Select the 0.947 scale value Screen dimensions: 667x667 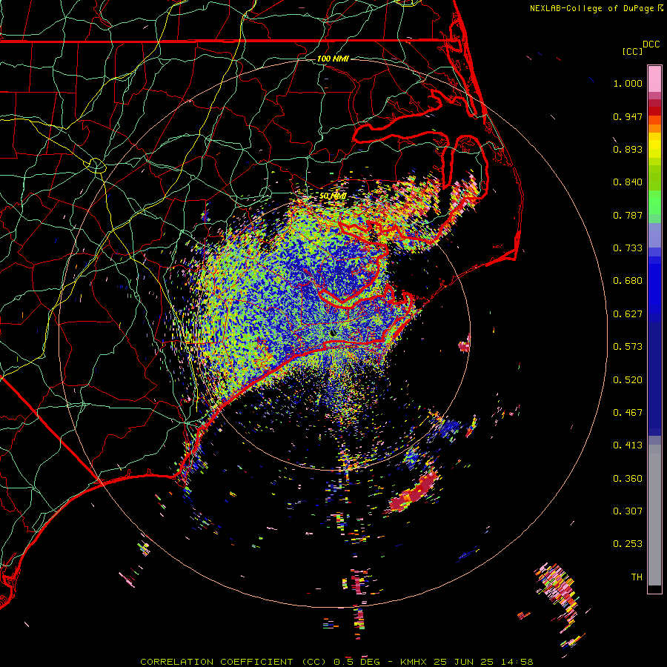click(x=628, y=116)
